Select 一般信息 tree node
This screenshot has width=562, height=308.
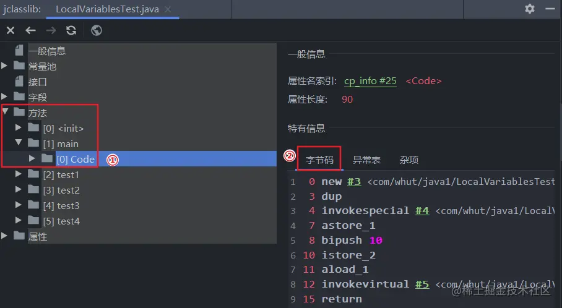pyautogui.click(x=47, y=51)
